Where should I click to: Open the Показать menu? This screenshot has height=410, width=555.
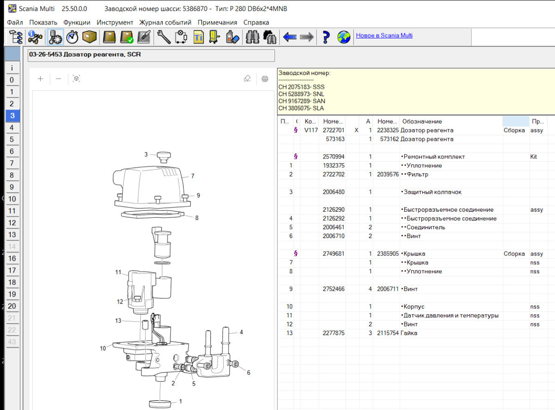(43, 22)
